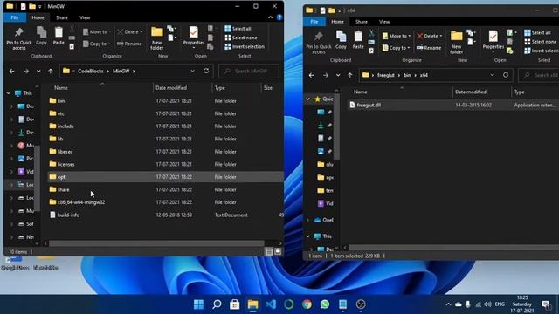
Task: Click Select none in MinGW window
Action: pyautogui.click(x=241, y=38)
